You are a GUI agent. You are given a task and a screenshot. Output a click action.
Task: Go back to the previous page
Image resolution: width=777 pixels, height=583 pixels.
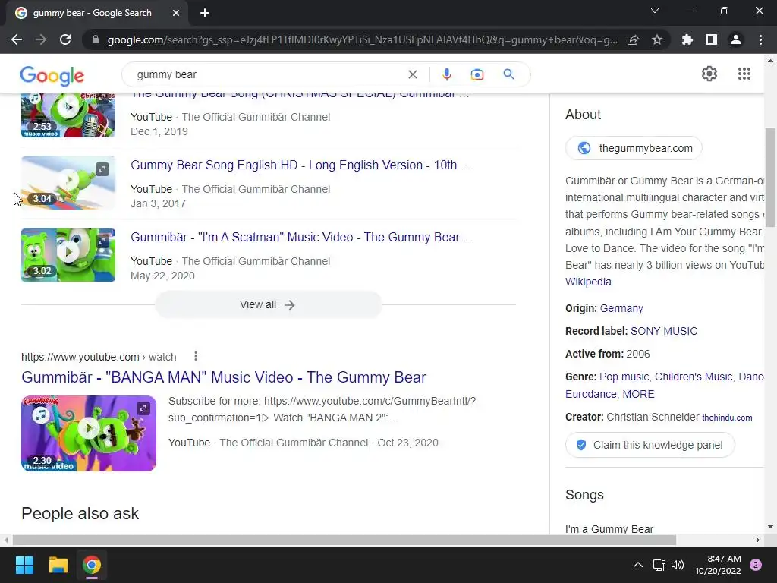tap(17, 39)
